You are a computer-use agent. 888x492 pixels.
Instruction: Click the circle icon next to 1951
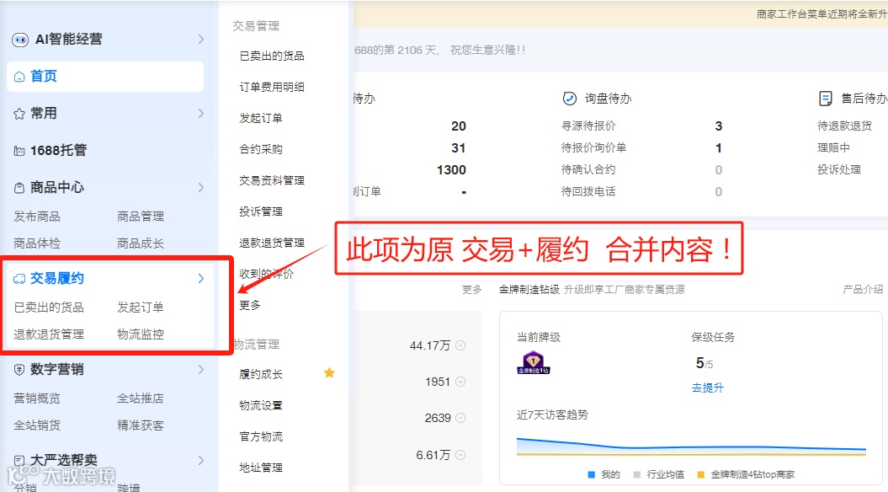(x=460, y=382)
